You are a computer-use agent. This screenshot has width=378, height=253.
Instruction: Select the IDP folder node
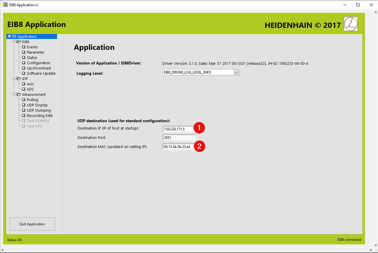25,79
